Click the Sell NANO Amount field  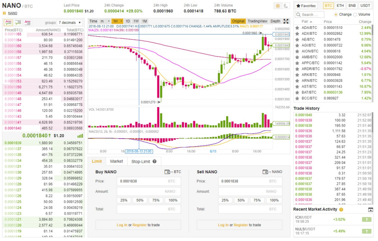click(250, 192)
